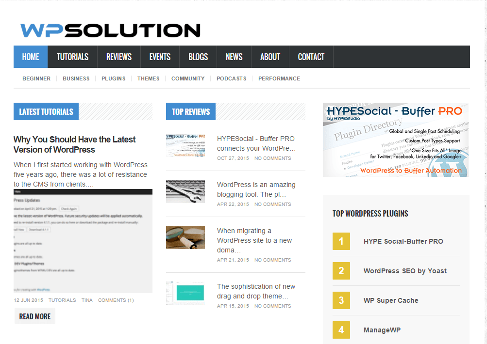Screen dimensions: 487x344
Task: Select the magnifying glass article thumbnail
Action: 185,237
